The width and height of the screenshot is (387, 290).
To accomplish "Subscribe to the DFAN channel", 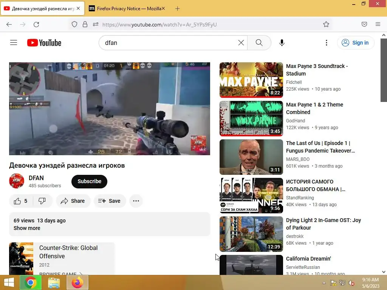I will [89, 182].
